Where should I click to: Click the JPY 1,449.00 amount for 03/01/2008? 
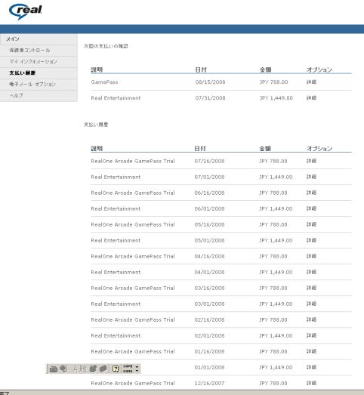tap(276, 304)
